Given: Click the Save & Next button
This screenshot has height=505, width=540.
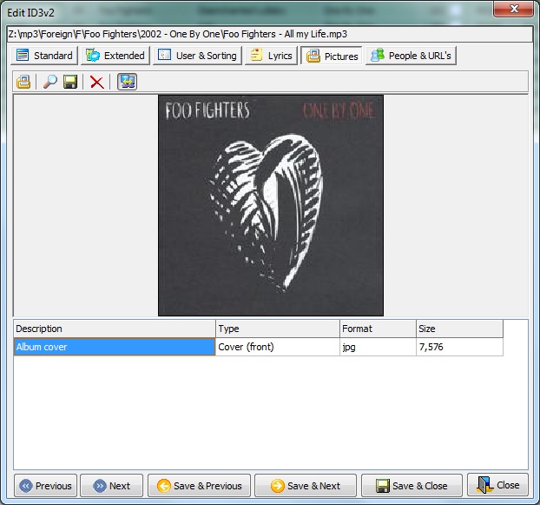Looking at the screenshot, I should (306, 485).
